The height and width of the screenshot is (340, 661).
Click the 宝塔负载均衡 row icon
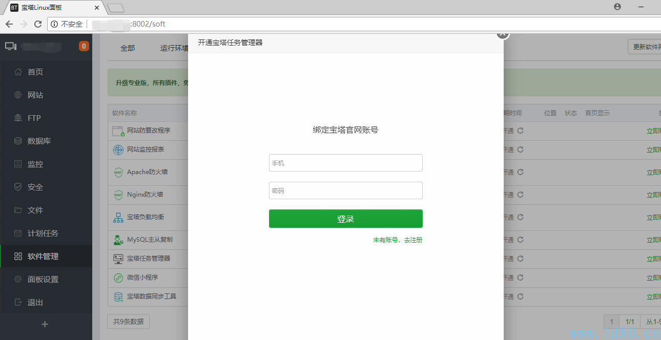pyautogui.click(x=118, y=217)
